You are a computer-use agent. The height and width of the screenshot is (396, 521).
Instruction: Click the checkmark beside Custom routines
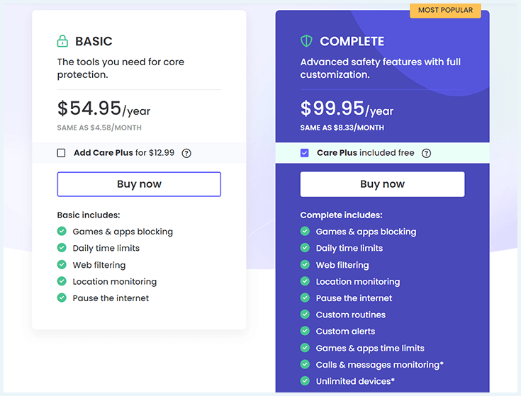(305, 315)
